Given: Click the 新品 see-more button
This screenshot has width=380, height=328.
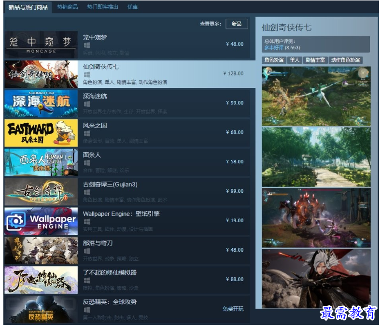Looking at the screenshot, I should point(237,24).
